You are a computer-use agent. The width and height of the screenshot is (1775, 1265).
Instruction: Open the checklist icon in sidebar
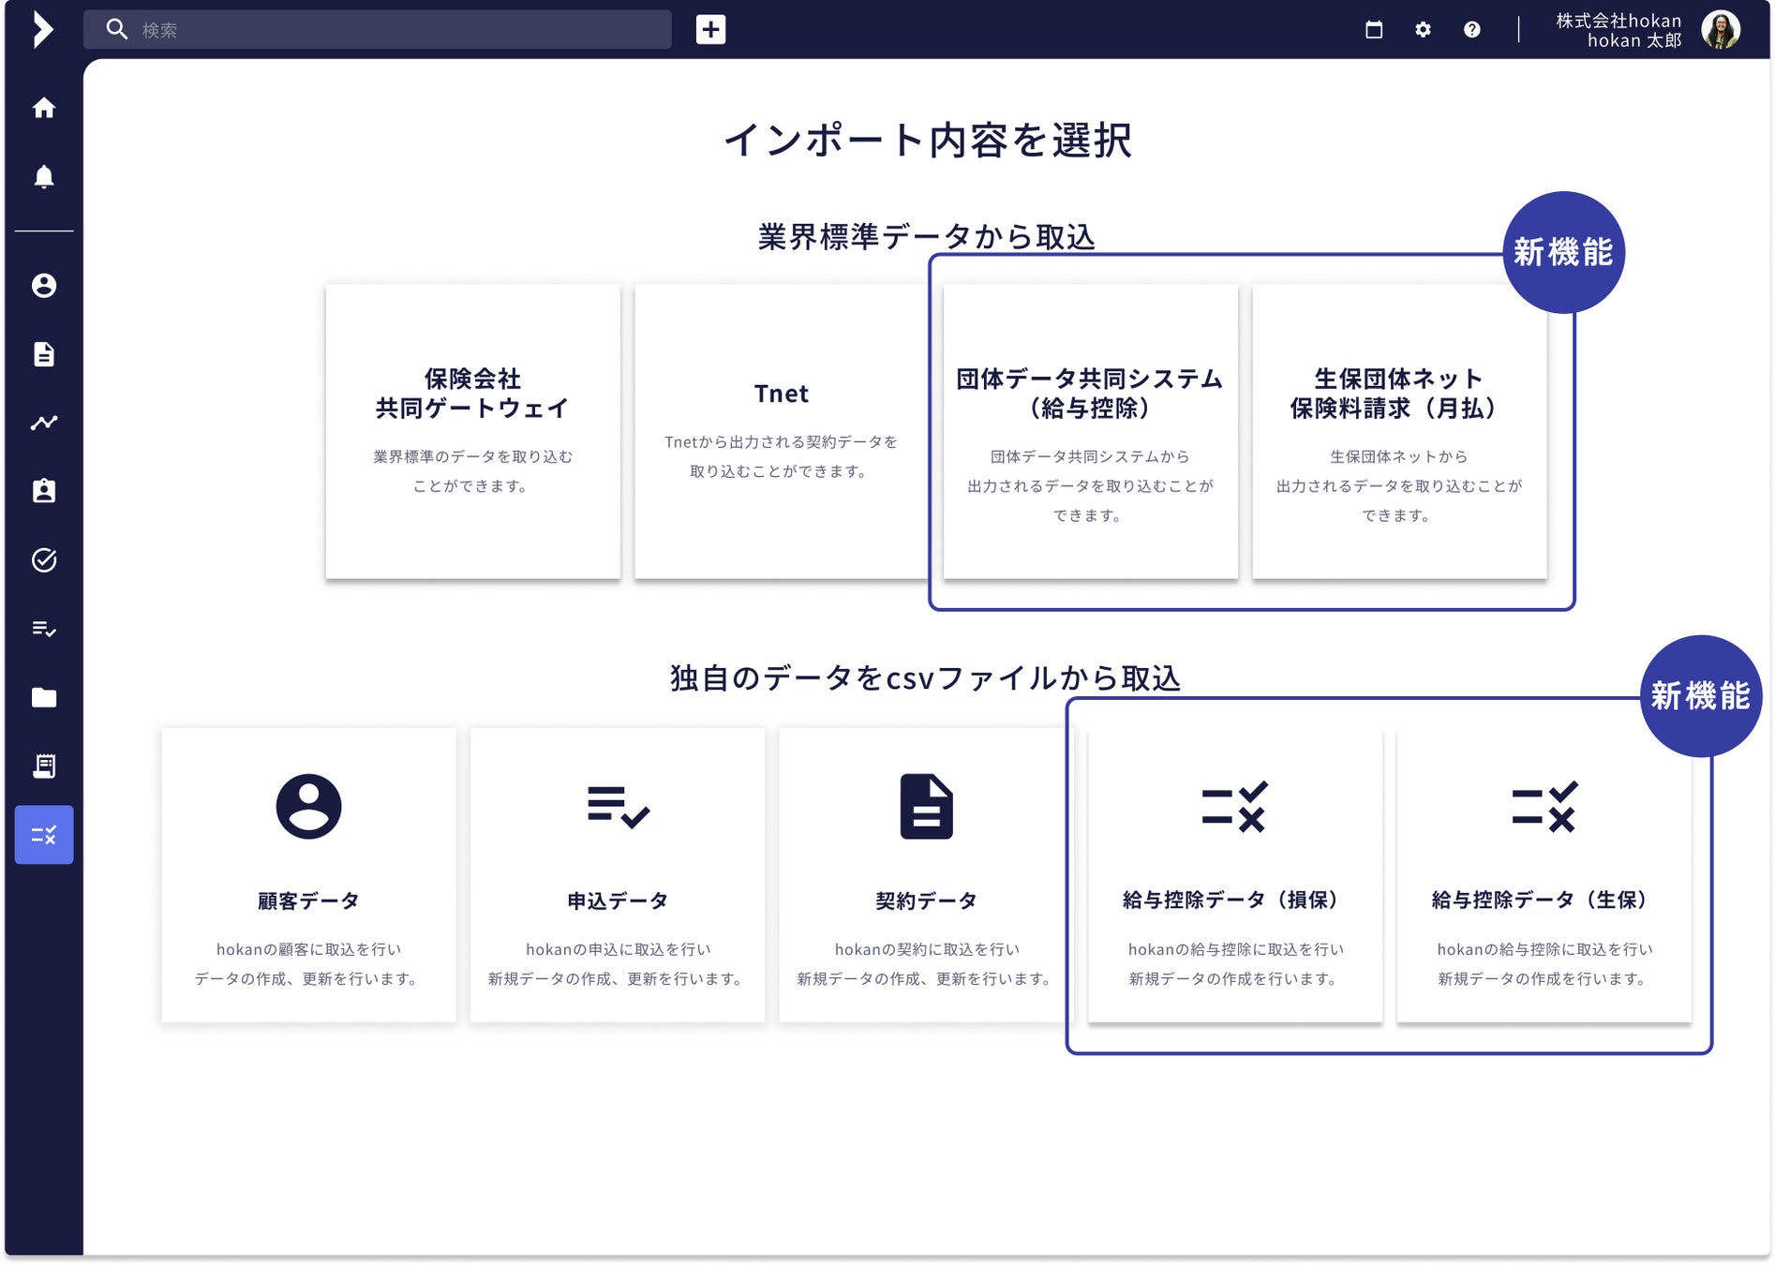[44, 629]
